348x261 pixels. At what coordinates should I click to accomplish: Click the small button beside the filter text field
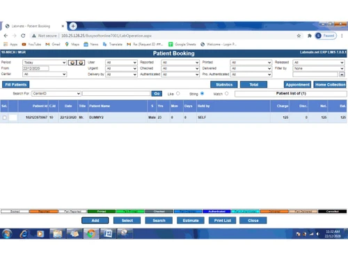(342, 74)
